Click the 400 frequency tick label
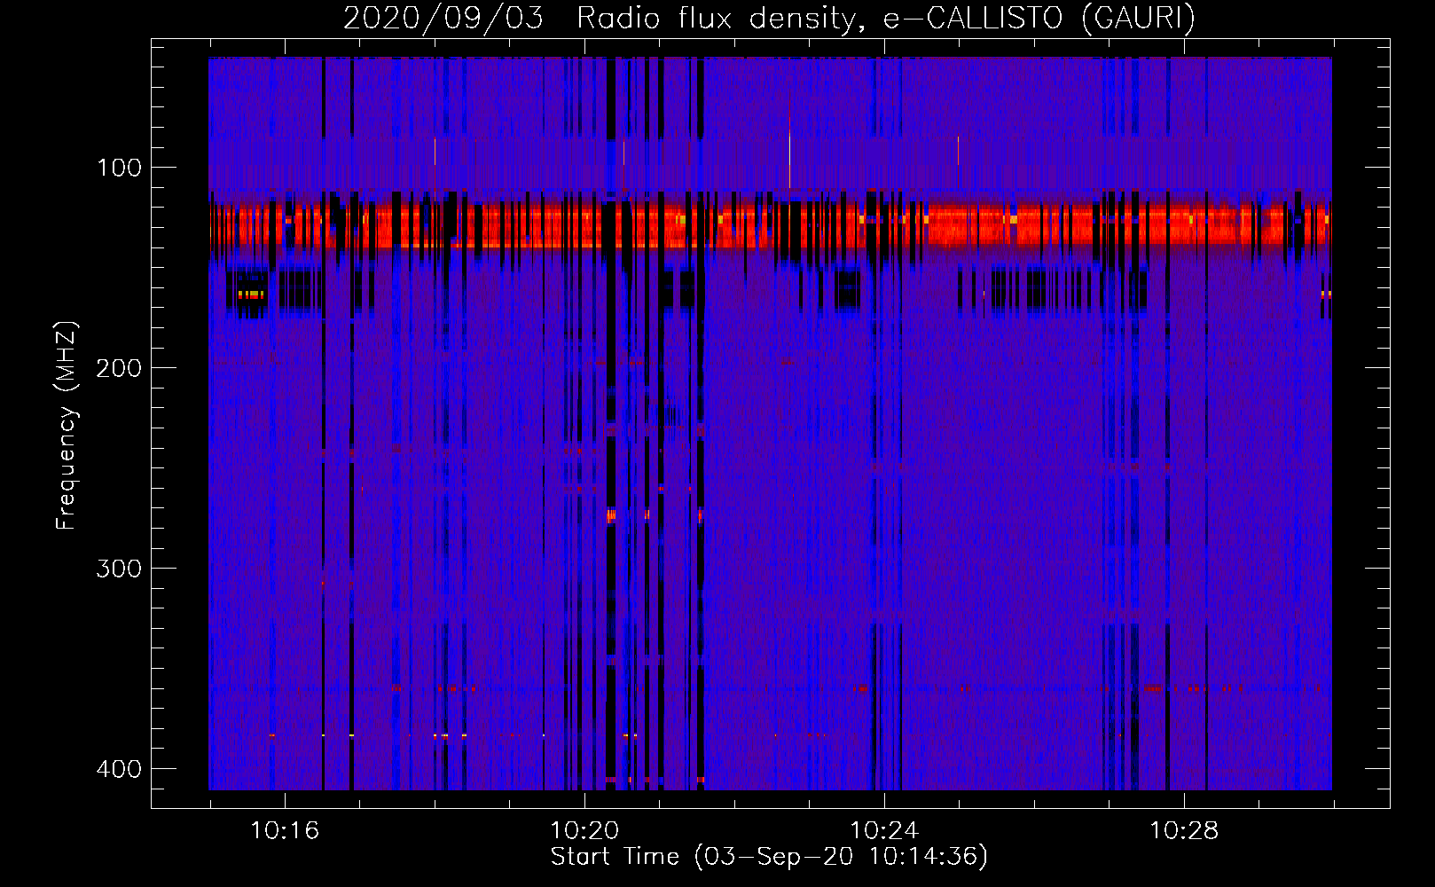This screenshot has width=1435, height=887. 119,769
